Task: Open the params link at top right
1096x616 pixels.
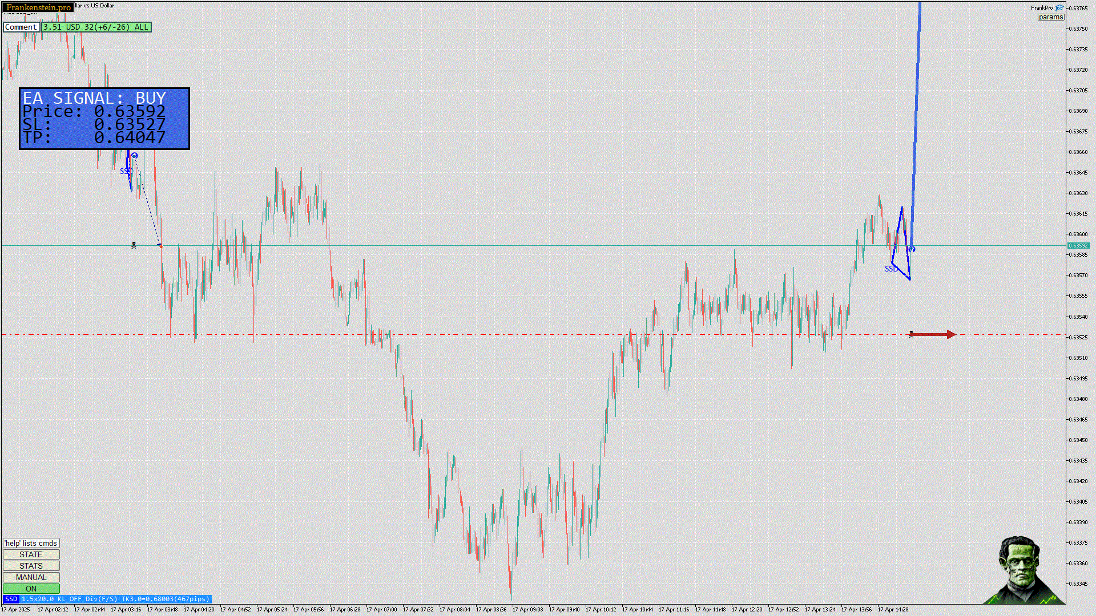Action: point(1050,17)
